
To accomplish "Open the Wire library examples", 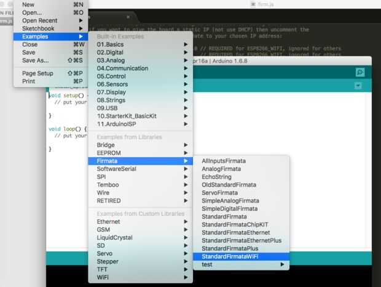I will click(x=141, y=193).
